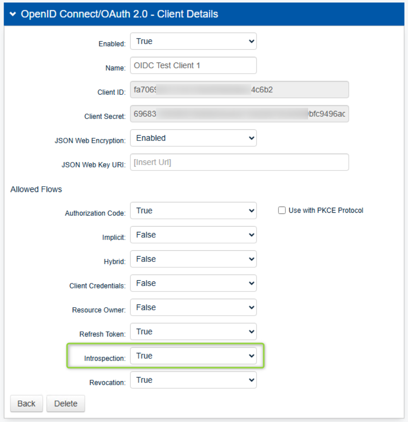Open the Hybrid flow dropdown

click(193, 259)
